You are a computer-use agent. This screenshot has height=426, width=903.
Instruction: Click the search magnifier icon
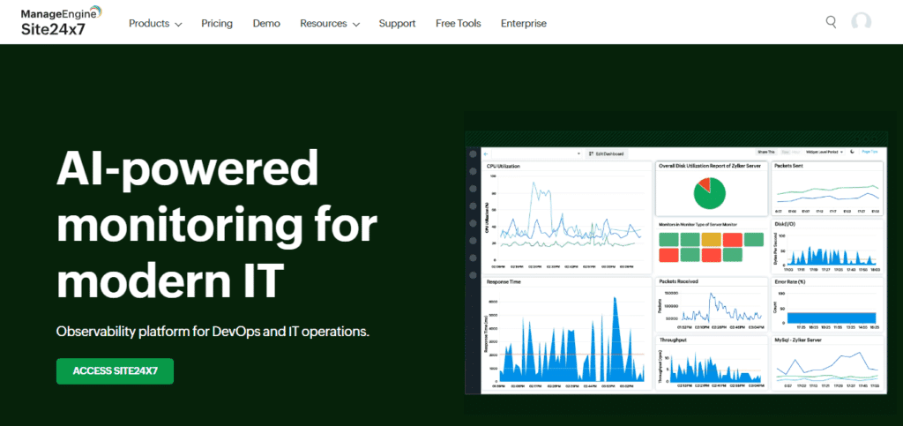point(831,22)
